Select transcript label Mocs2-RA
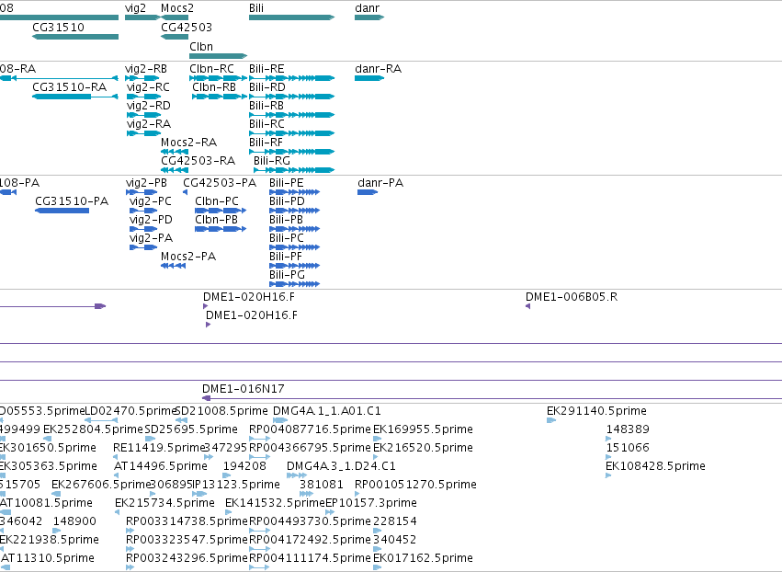 pyautogui.click(x=188, y=143)
